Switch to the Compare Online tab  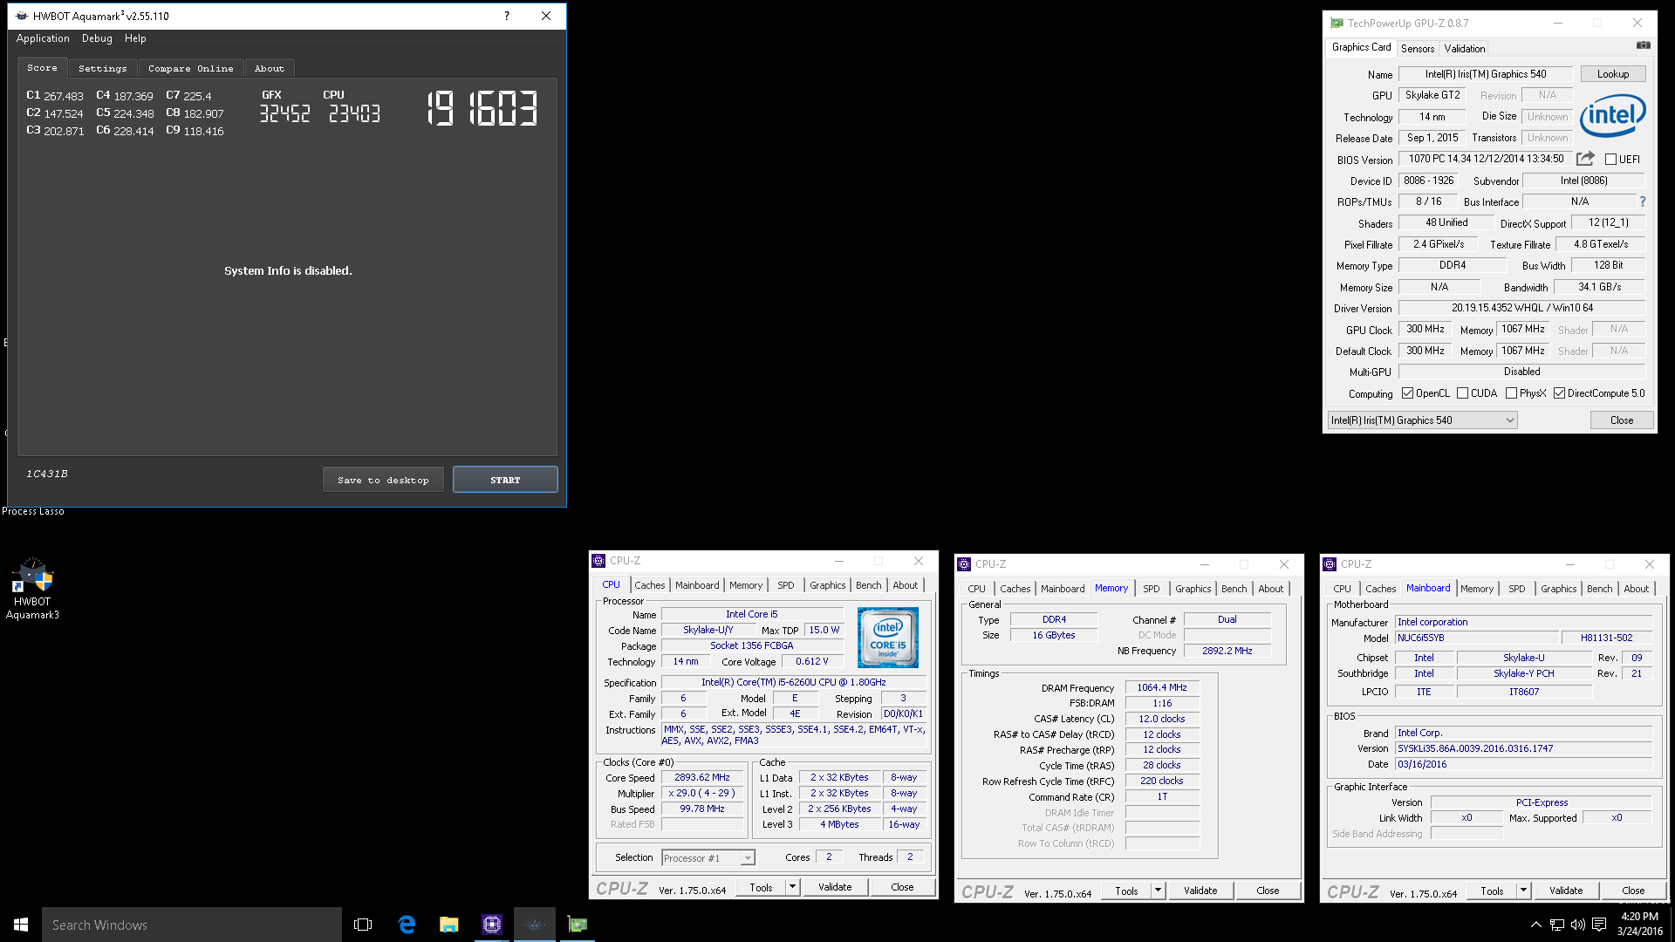(x=190, y=68)
